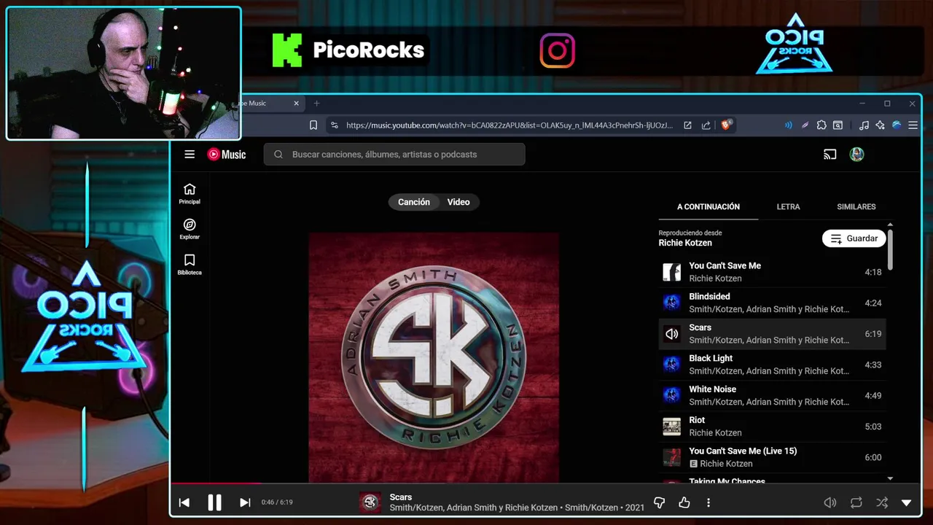Viewport: 933px width, 525px height.
Task: Click Smith/Kotzen album link in player bar
Action: point(591,507)
